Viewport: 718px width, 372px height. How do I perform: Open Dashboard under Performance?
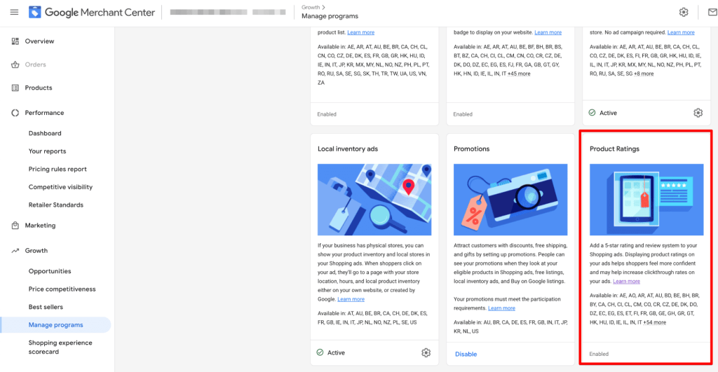[45, 134]
